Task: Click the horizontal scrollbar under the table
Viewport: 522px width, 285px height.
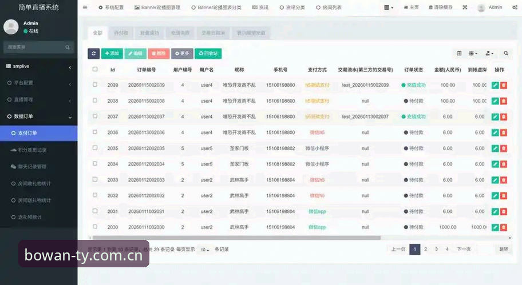Action: click(236, 238)
